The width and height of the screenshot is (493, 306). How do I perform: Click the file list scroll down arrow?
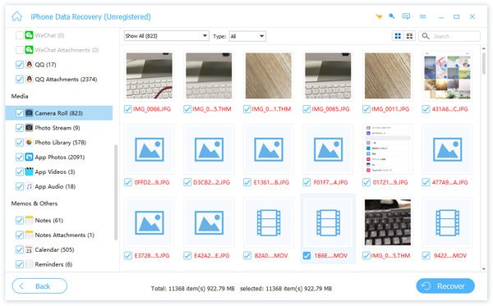(484, 268)
